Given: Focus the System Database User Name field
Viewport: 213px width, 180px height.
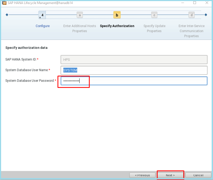Looking at the screenshot, I should pos(134,70).
